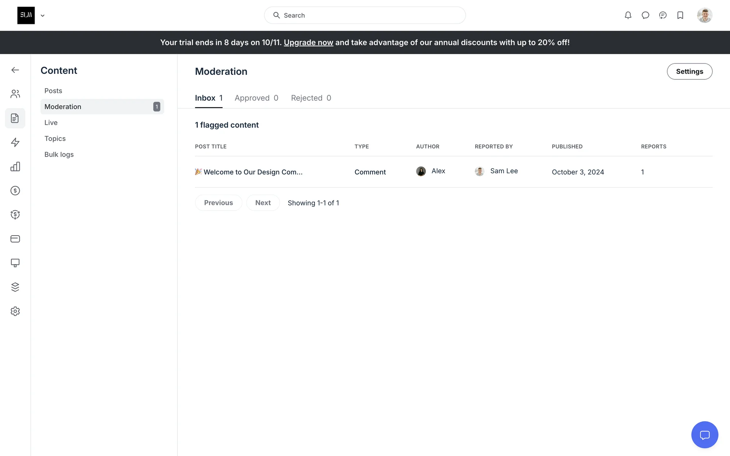Switch to the Rejected tab
Screen dimensions: 730x456
tap(311, 98)
